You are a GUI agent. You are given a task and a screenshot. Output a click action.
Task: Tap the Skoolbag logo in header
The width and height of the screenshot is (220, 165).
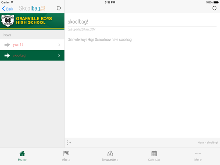tap(32, 8)
